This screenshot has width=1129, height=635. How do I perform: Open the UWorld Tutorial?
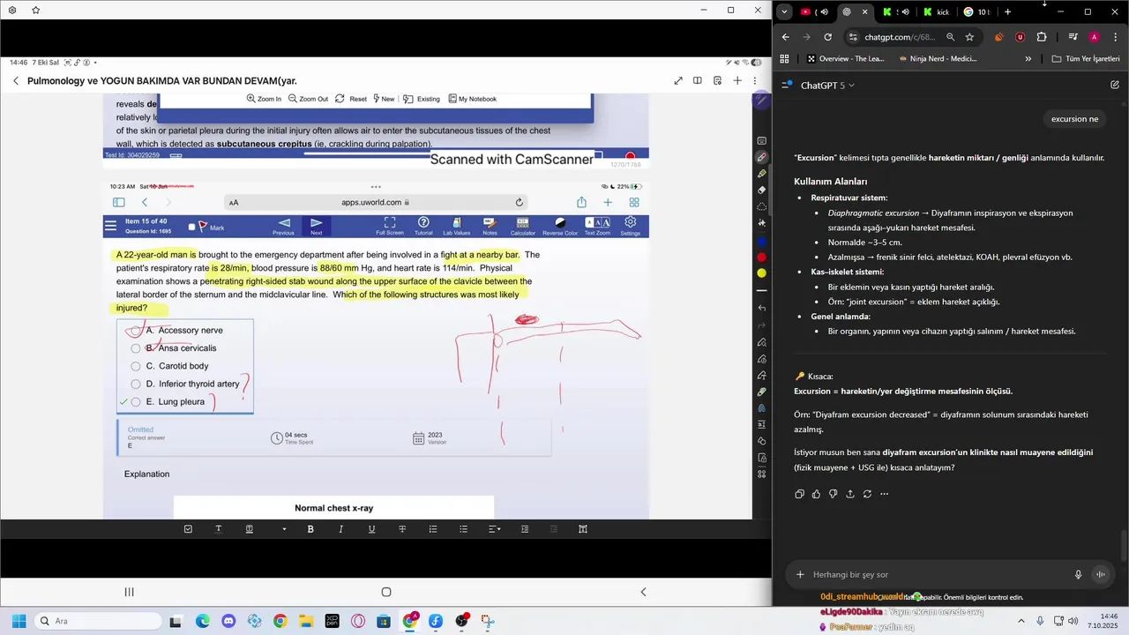tap(423, 227)
